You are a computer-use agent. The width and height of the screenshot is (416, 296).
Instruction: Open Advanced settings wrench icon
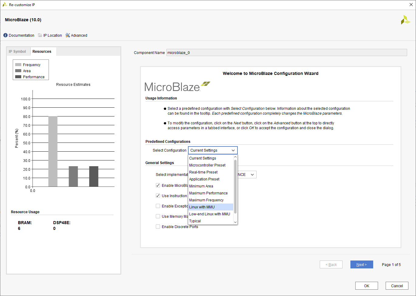pyautogui.click(x=68, y=35)
